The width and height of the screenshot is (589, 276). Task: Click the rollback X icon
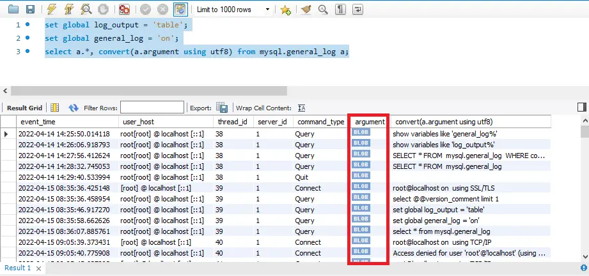162,10
